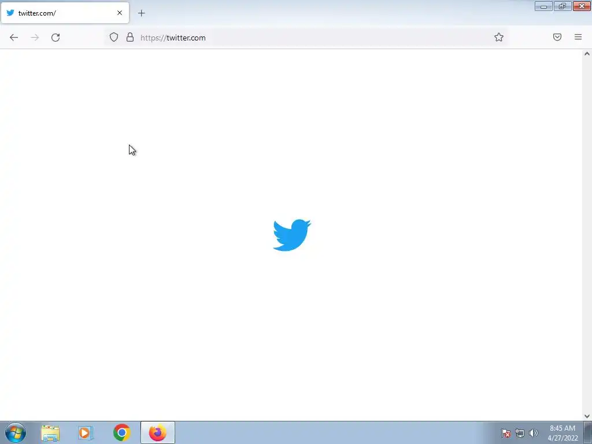Open a new tab with the plus button
Screen dimensions: 592x444
click(x=141, y=13)
